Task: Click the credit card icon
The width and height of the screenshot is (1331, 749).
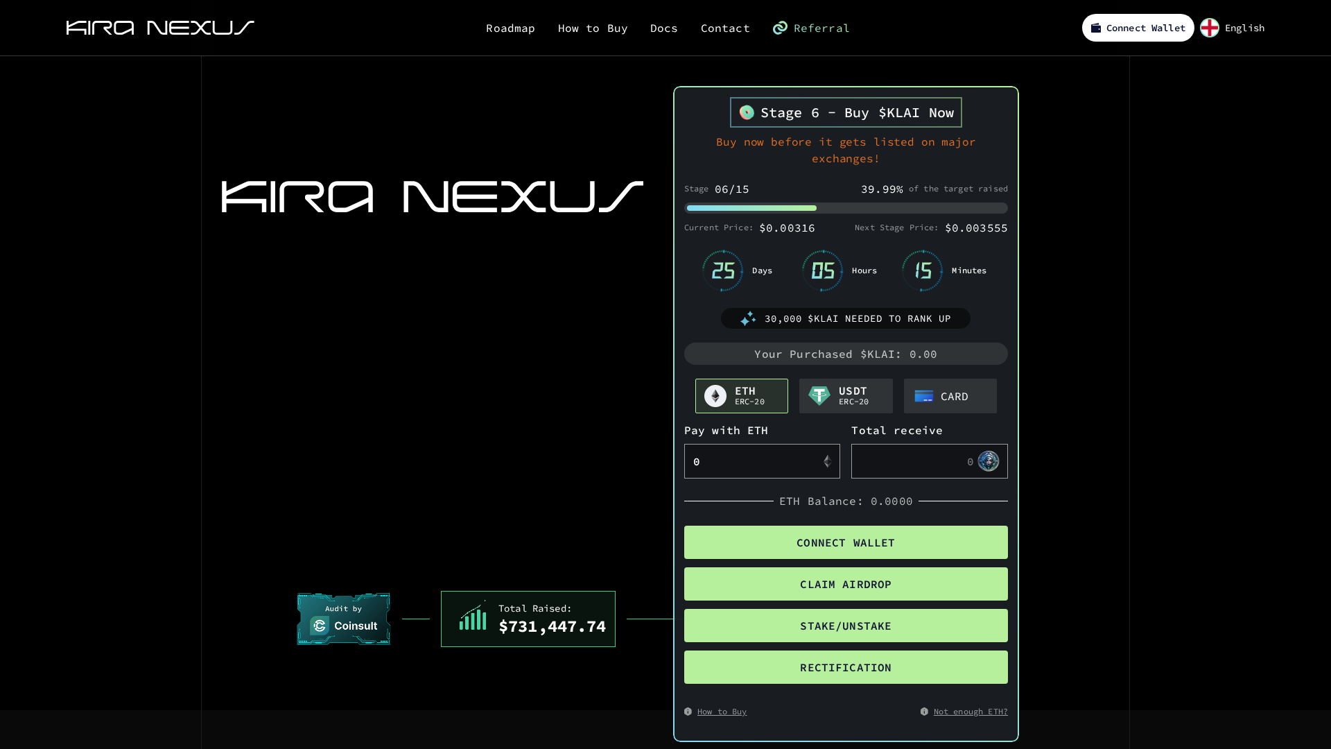Action: (924, 396)
